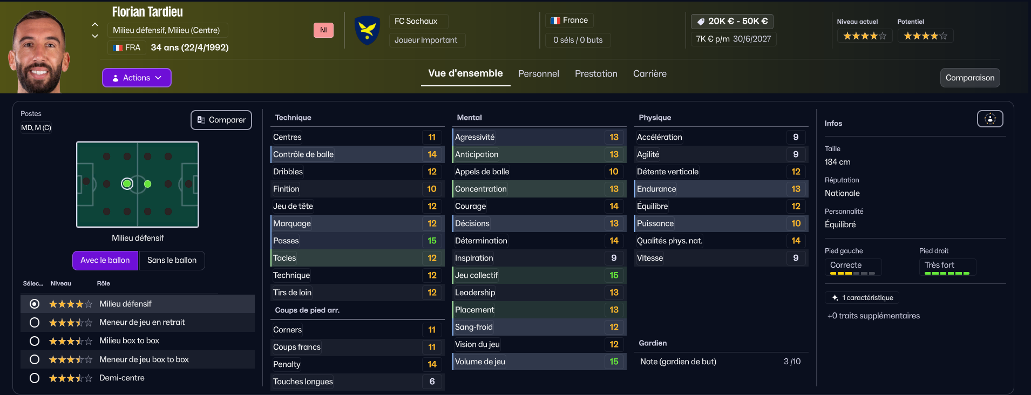This screenshot has height=395, width=1031.
Task: Open the Carrière tab
Action: [x=649, y=74]
